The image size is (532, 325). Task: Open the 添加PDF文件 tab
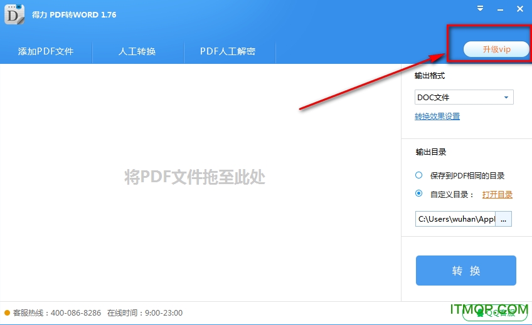coord(46,51)
